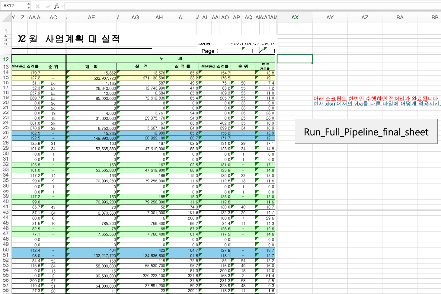Screen dimensions: 441x294
Task: Select column AC header
Action: (53, 18)
